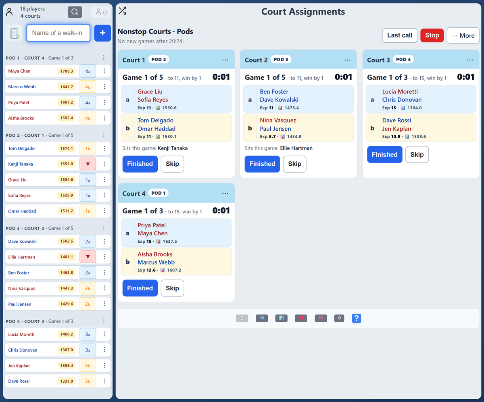The height and width of the screenshot is (402, 484).
Task: Click the lifebuoy support icon
Action: coord(321,318)
